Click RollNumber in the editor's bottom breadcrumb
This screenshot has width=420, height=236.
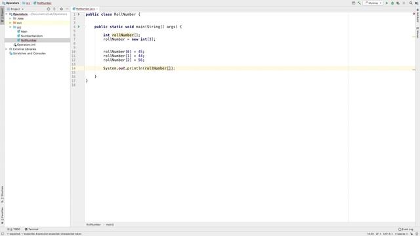click(93, 224)
